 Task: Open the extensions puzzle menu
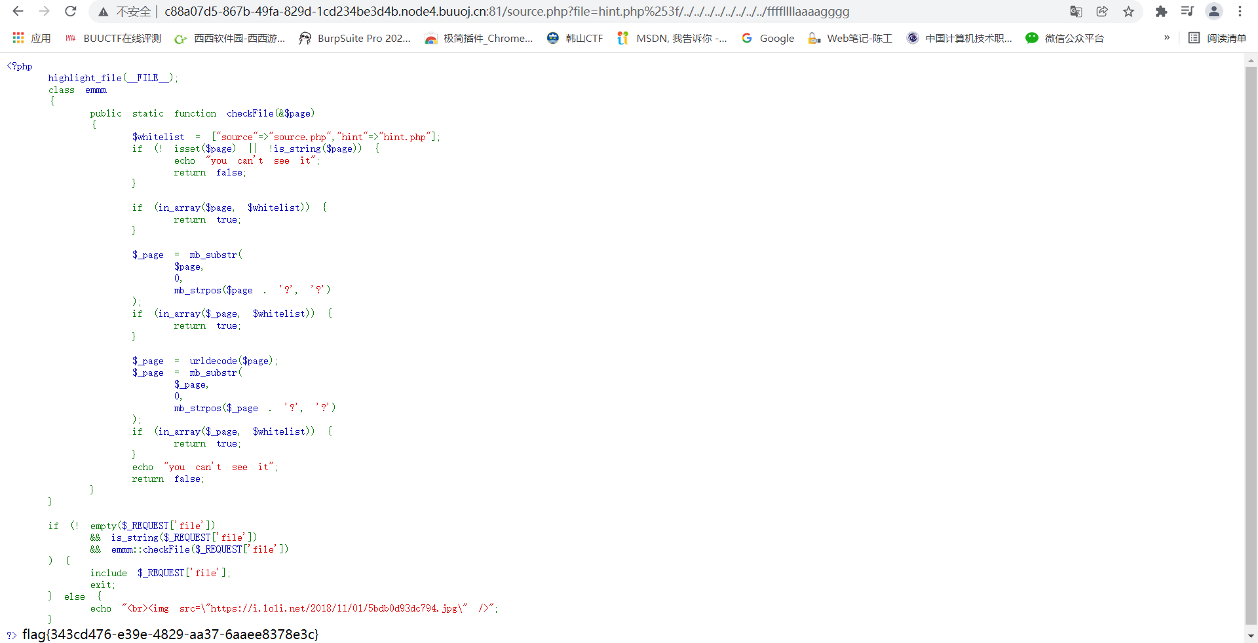click(1161, 11)
